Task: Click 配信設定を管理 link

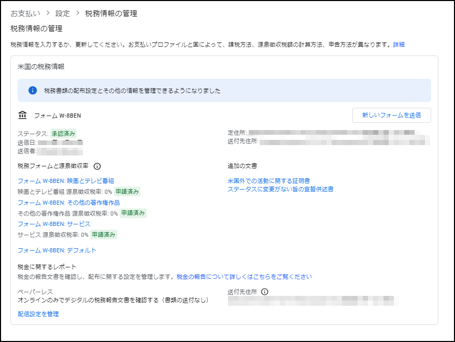Action: click(x=38, y=314)
